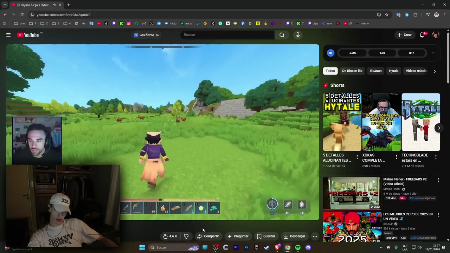Click the Compartir button

tap(208, 236)
